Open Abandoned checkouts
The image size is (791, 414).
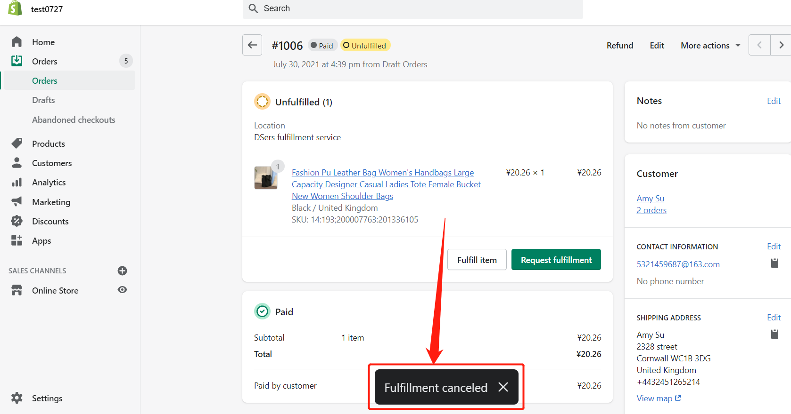(x=74, y=120)
